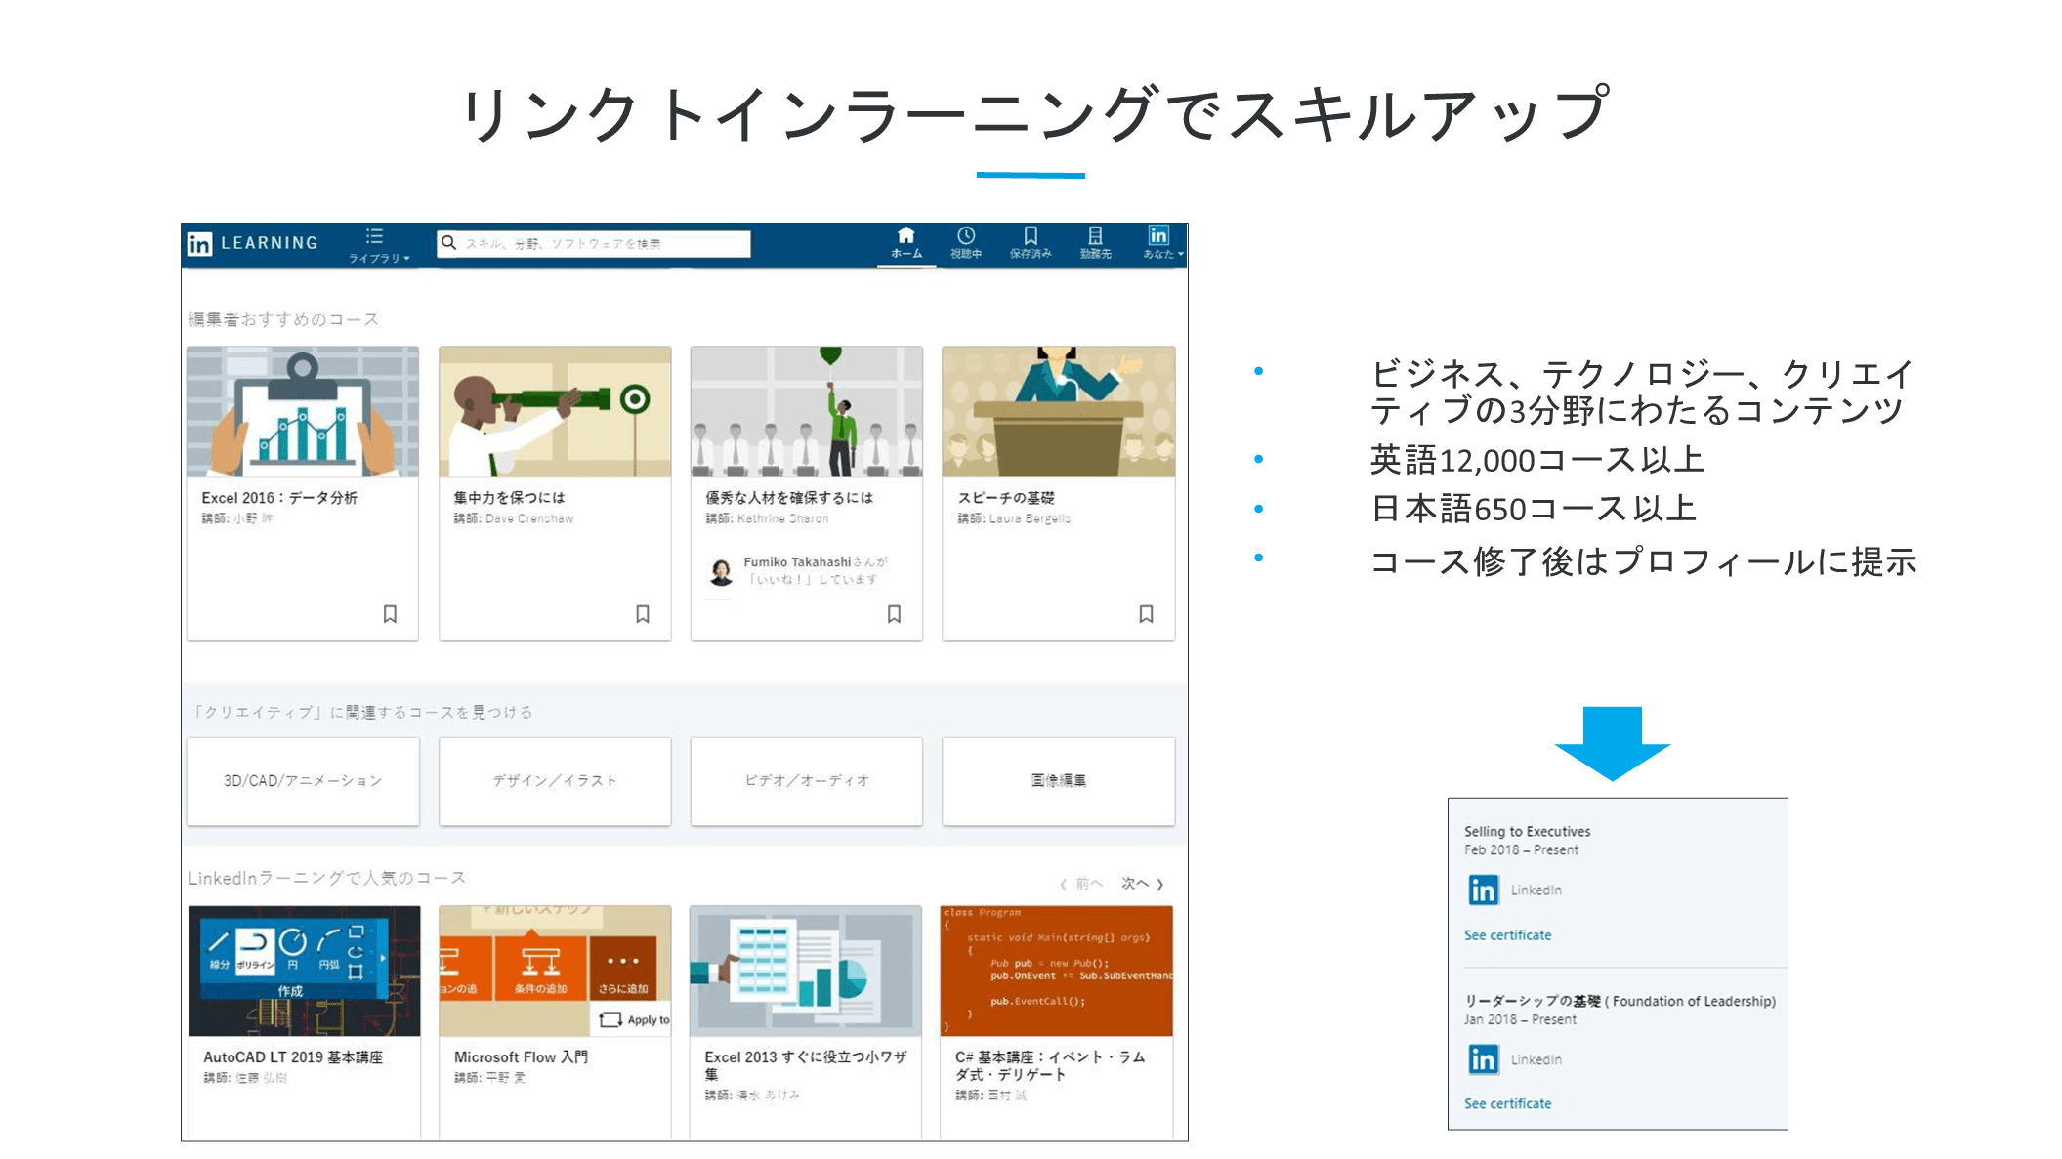The width and height of the screenshot is (2062, 1159).
Task: Click the Excel 2016 : データ分析 title
Action: tap(279, 498)
